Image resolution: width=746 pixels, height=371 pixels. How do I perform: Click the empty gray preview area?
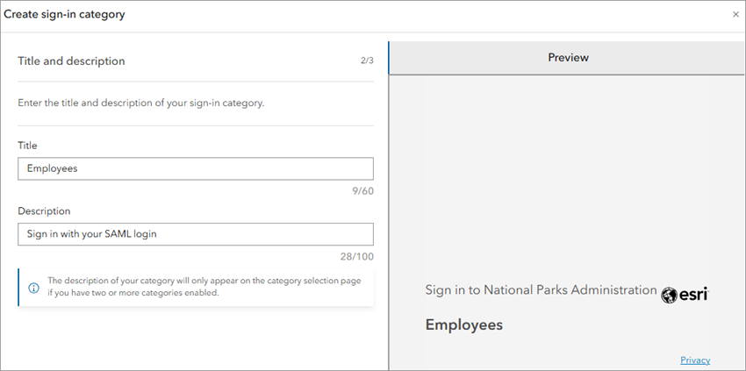567,175
